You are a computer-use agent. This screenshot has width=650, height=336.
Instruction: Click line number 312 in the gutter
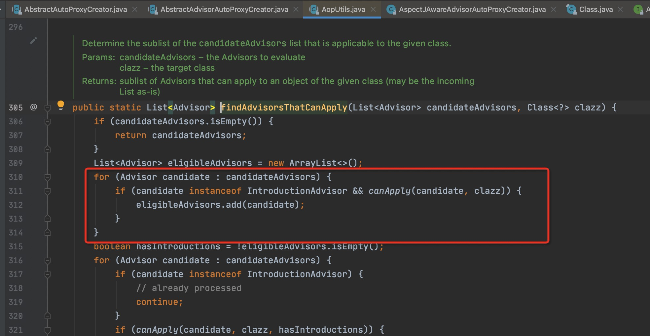coord(16,205)
